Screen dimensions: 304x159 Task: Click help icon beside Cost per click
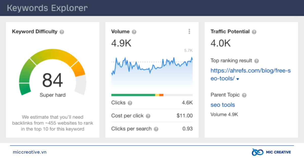148,116
